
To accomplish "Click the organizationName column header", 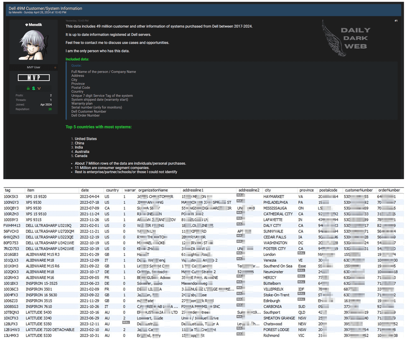I will click(153, 190).
